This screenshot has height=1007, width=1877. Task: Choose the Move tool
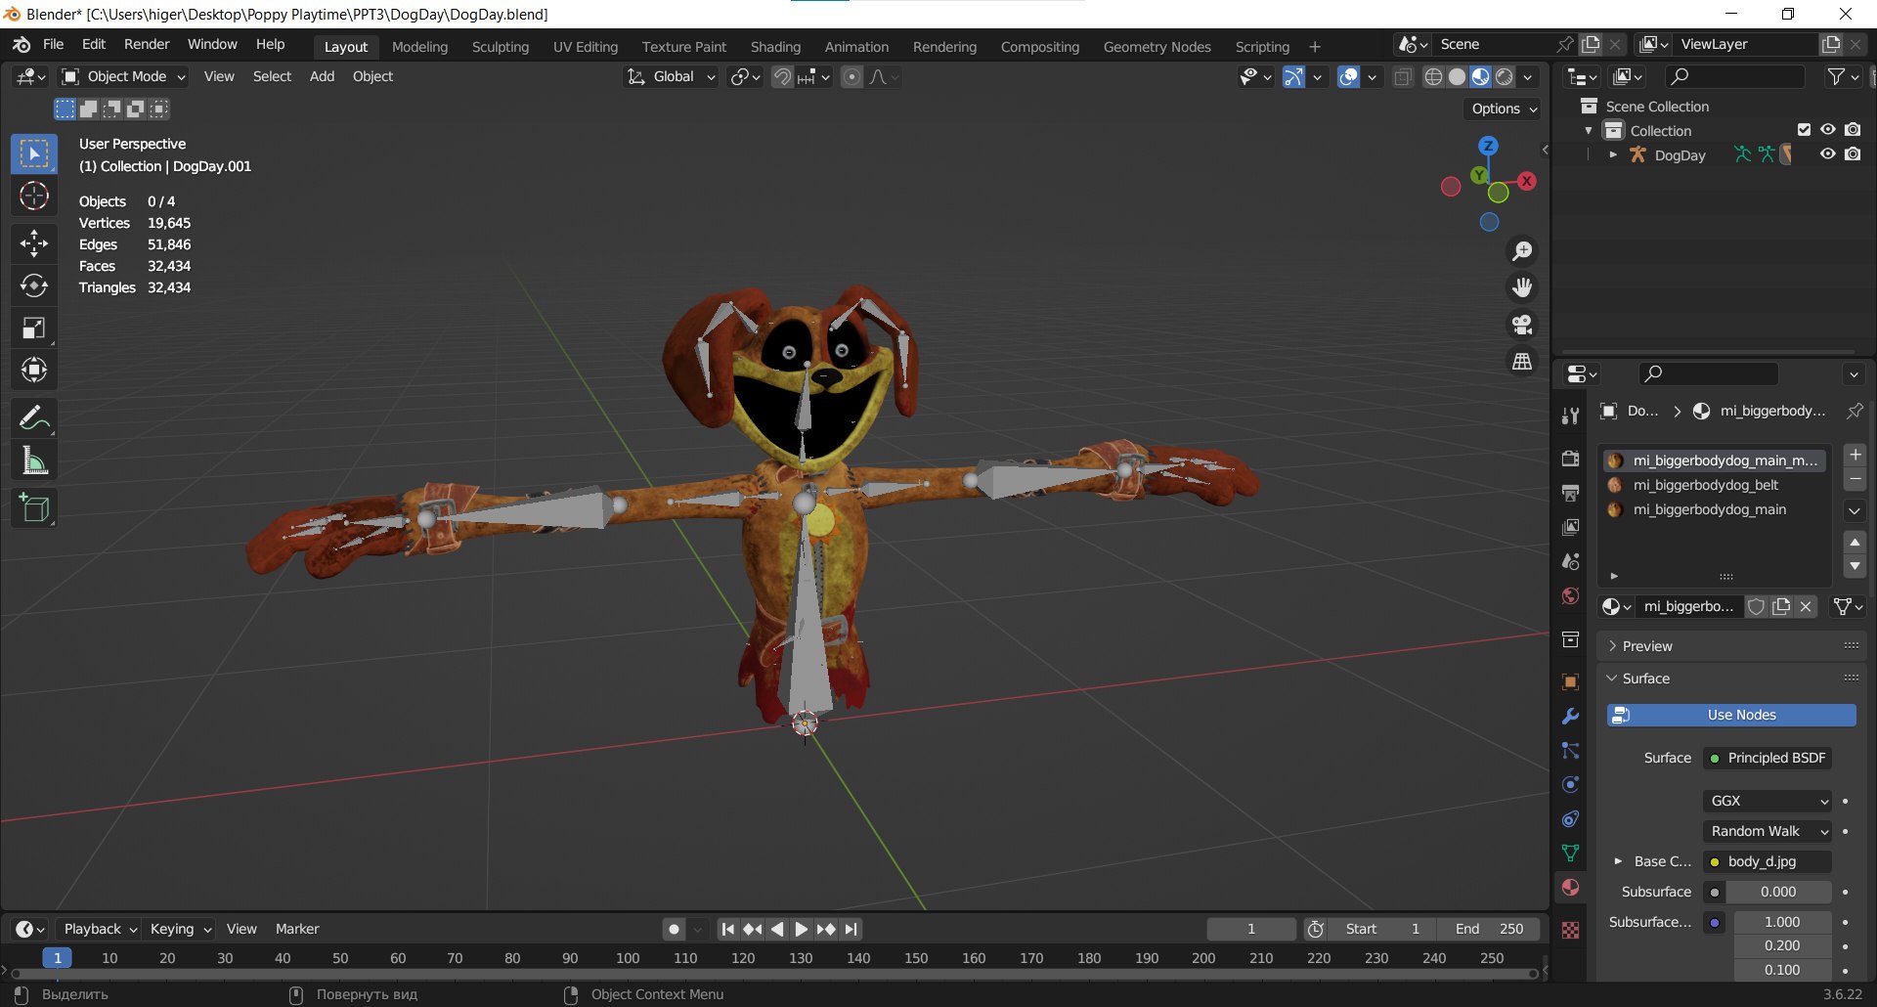tap(34, 242)
